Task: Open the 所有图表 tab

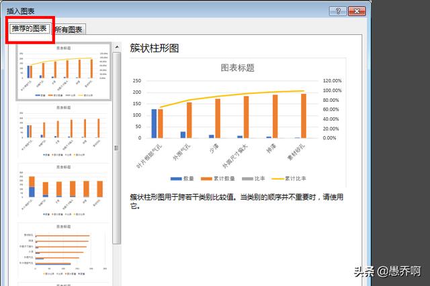Action: [x=68, y=29]
